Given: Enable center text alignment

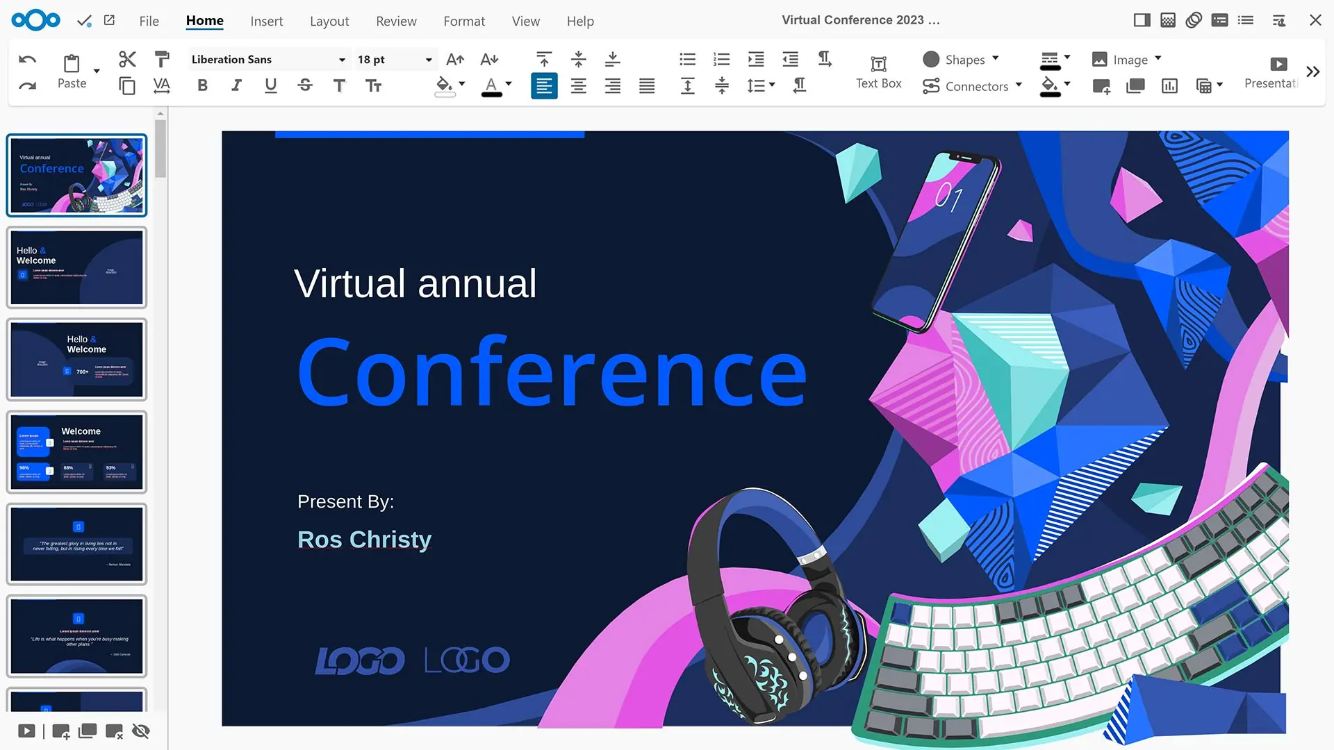Looking at the screenshot, I should click(578, 85).
